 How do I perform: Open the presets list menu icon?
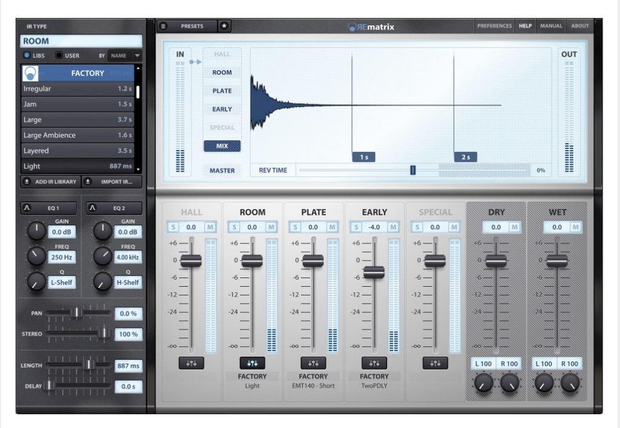pyautogui.click(x=163, y=26)
